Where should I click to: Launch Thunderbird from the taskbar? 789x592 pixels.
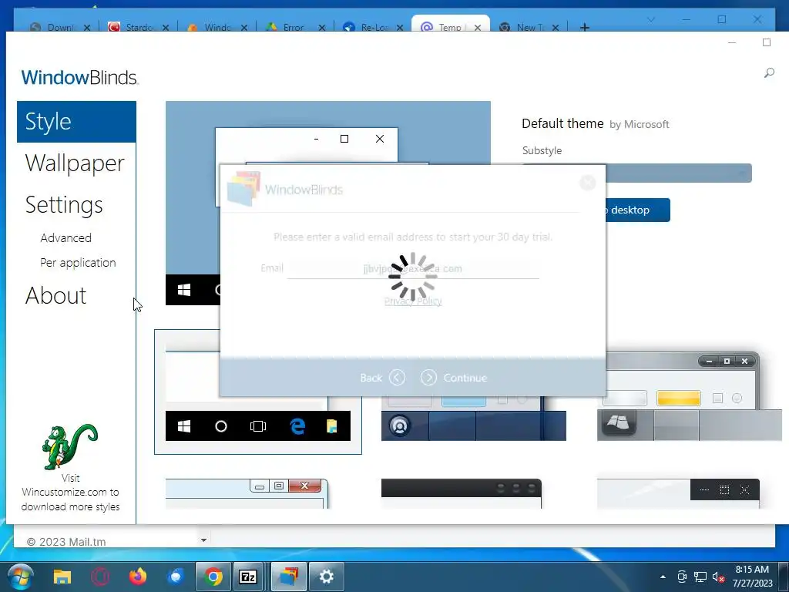[x=176, y=577]
